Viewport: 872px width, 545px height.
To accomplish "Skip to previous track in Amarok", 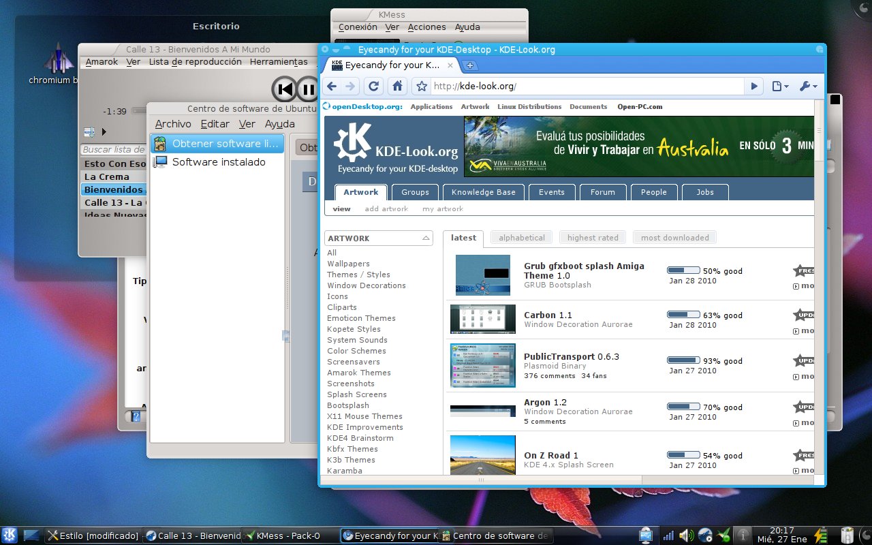I will (x=286, y=89).
